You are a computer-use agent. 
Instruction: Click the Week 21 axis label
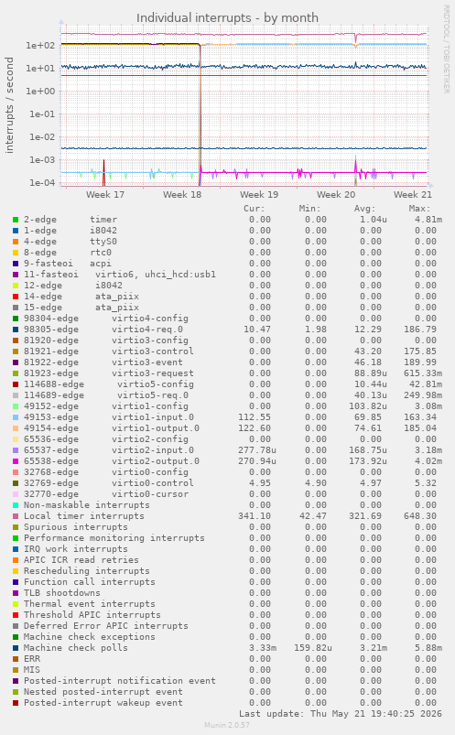tap(413, 195)
